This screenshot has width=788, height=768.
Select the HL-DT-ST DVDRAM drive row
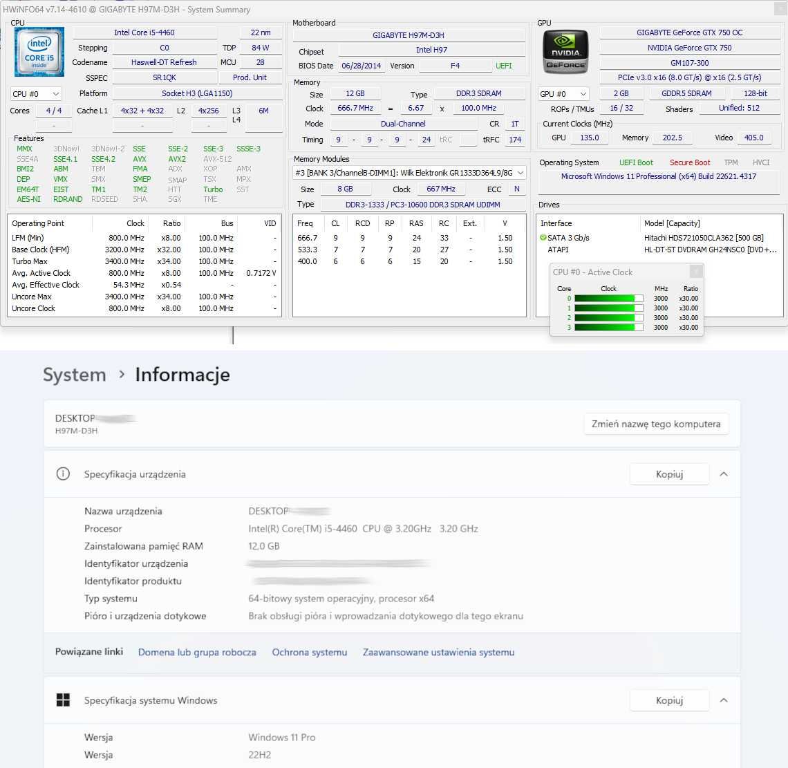659,250
